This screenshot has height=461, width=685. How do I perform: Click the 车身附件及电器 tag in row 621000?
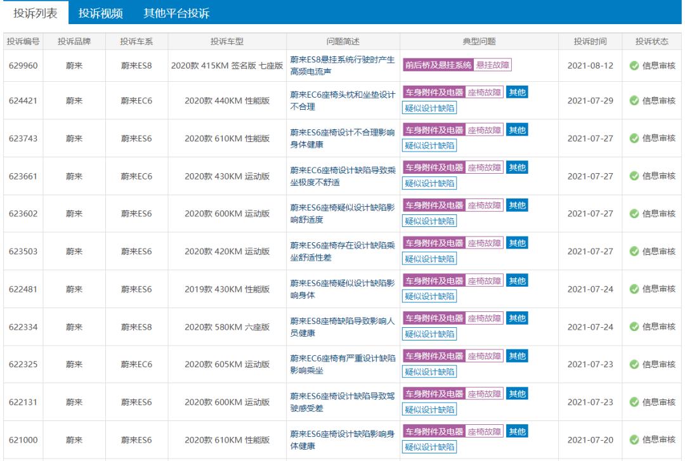click(x=434, y=432)
